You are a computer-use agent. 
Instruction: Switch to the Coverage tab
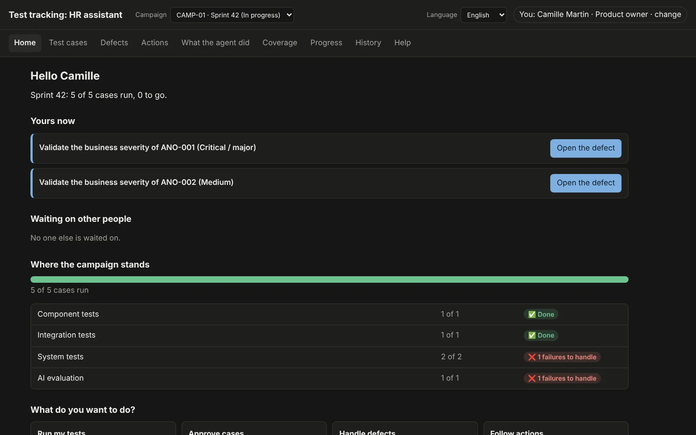click(x=280, y=43)
